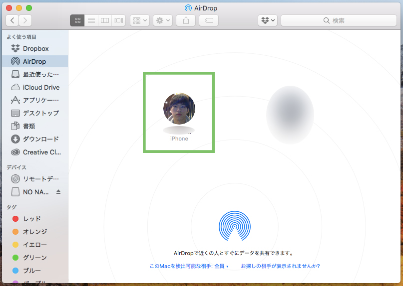This screenshot has width=403, height=286.
Task: Switch to icon view
Action: [77, 20]
